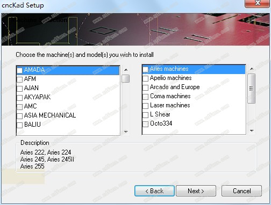Cancel the cncKad setup

coord(241,191)
